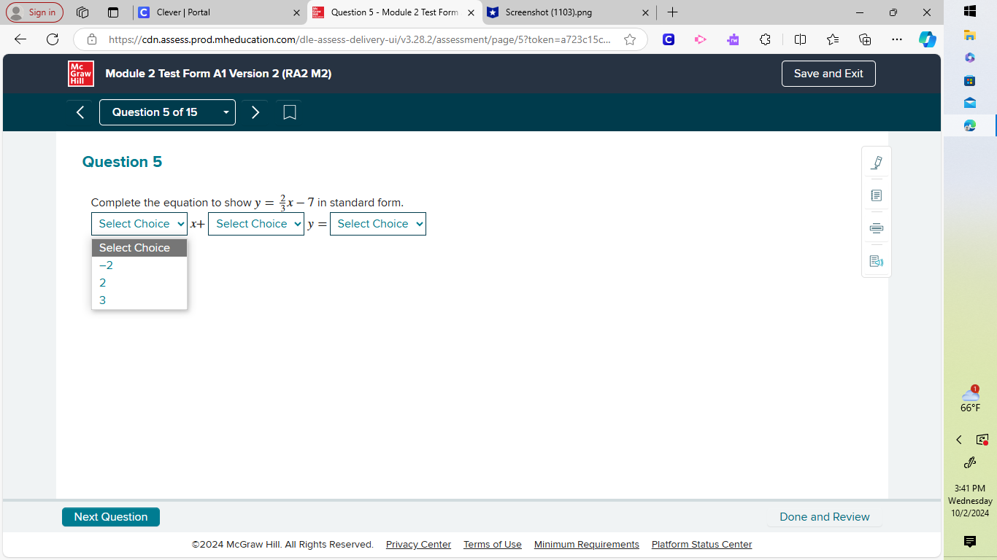
Task: Open the Platform Status Center link
Action: [701, 545]
